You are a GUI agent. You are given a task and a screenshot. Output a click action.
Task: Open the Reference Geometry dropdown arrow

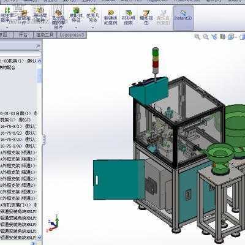coord(92,27)
